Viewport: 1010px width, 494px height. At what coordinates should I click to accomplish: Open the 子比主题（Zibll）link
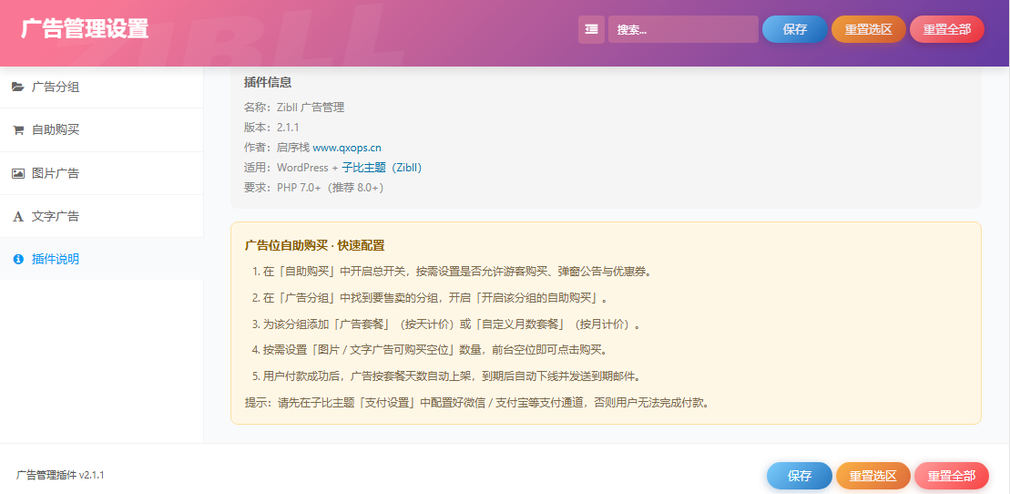click(x=382, y=167)
